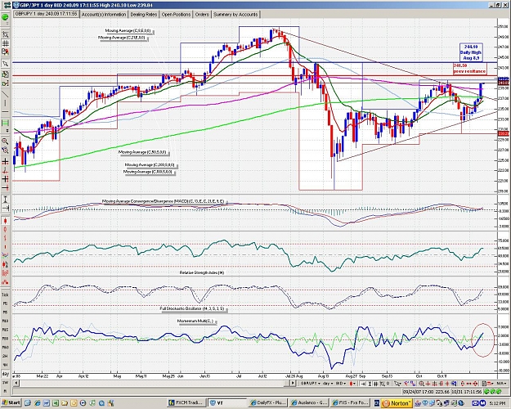
Task: Set timeframe to 1W
Action: 5,383
